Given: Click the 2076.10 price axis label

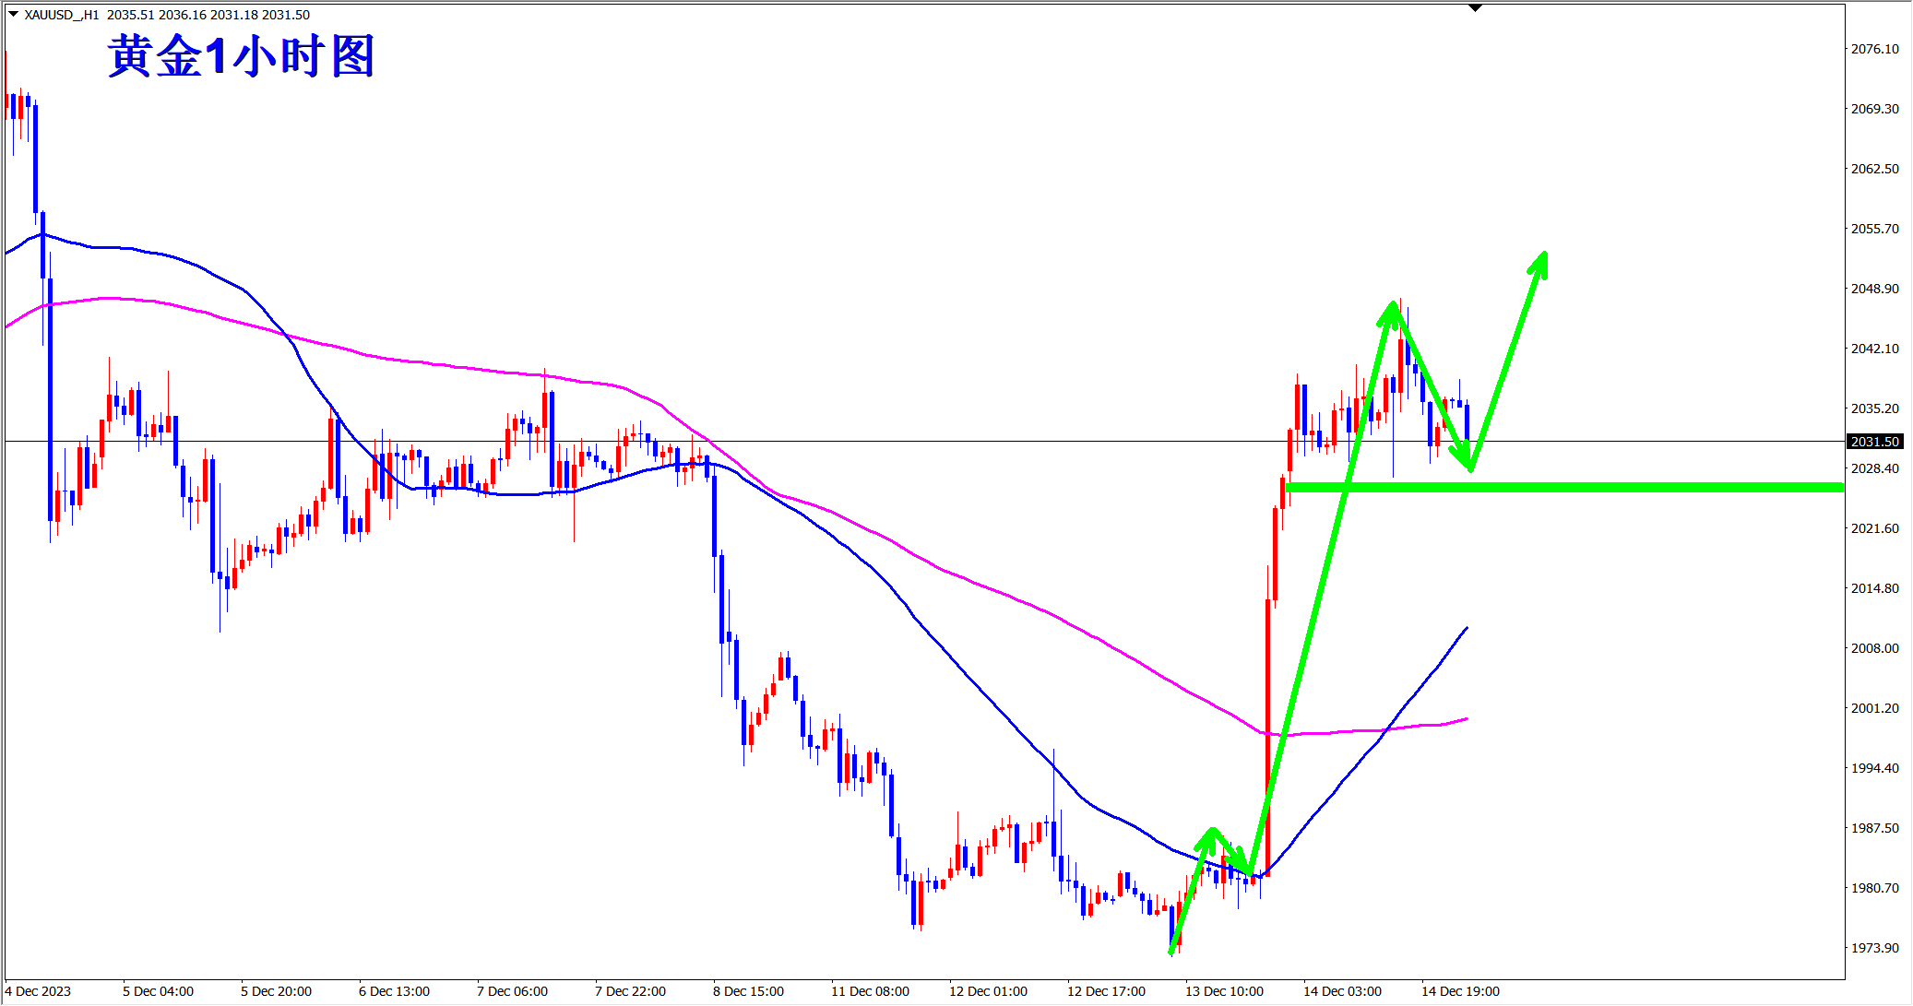Looking at the screenshot, I should 1874,49.
